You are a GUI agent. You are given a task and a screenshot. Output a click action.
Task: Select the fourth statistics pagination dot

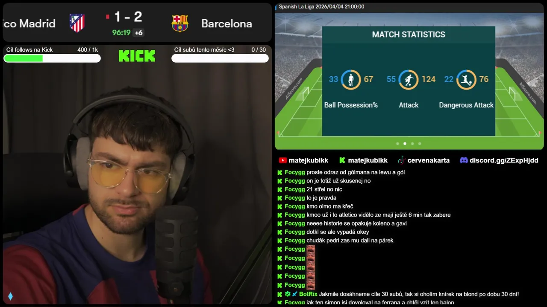pos(420,144)
